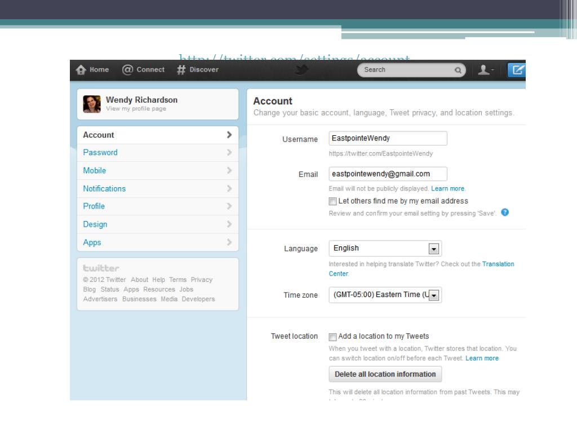Image resolution: width=577 pixels, height=433 pixels.
Task: Open Design settings
Action: tap(158, 224)
